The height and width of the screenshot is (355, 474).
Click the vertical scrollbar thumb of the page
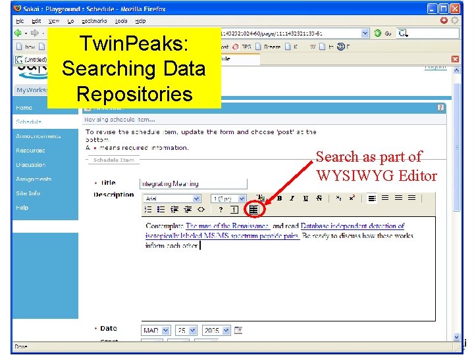(x=456, y=147)
